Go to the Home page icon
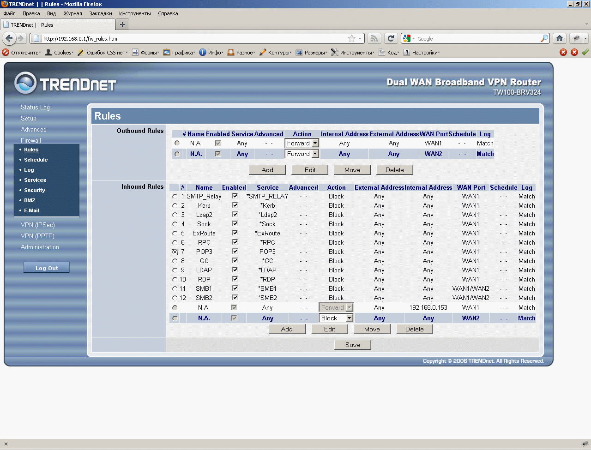 [560, 38]
